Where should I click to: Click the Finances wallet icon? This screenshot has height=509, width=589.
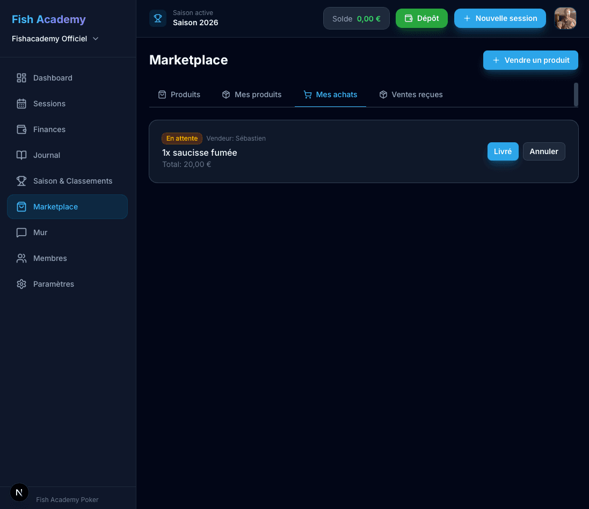[21, 129]
